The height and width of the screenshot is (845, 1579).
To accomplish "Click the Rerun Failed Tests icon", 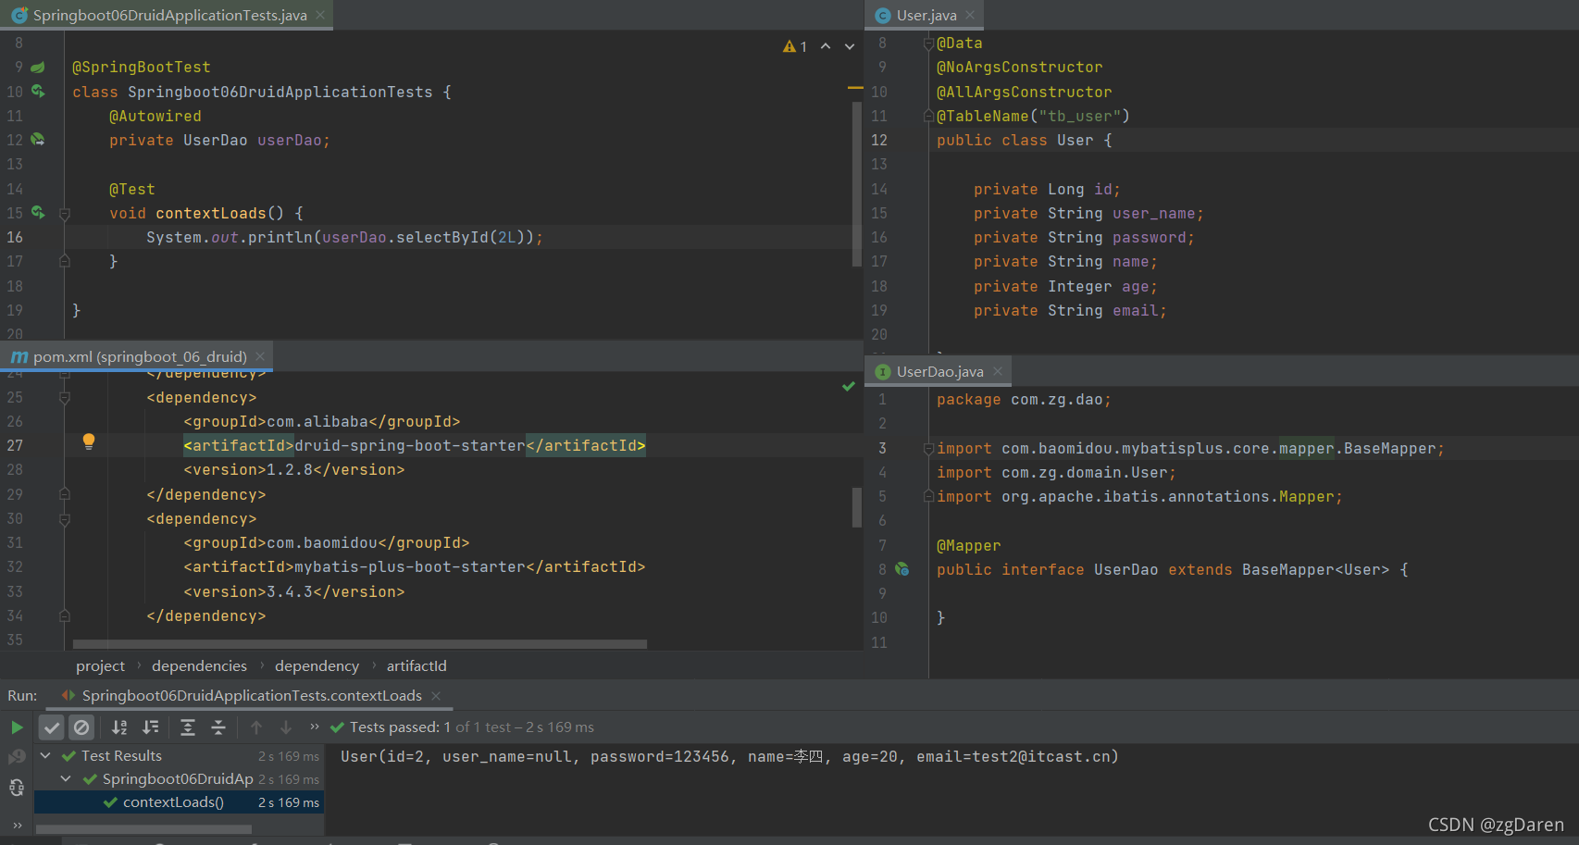I will click(17, 757).
